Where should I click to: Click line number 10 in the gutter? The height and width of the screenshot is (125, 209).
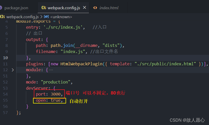tap(5, 58)
